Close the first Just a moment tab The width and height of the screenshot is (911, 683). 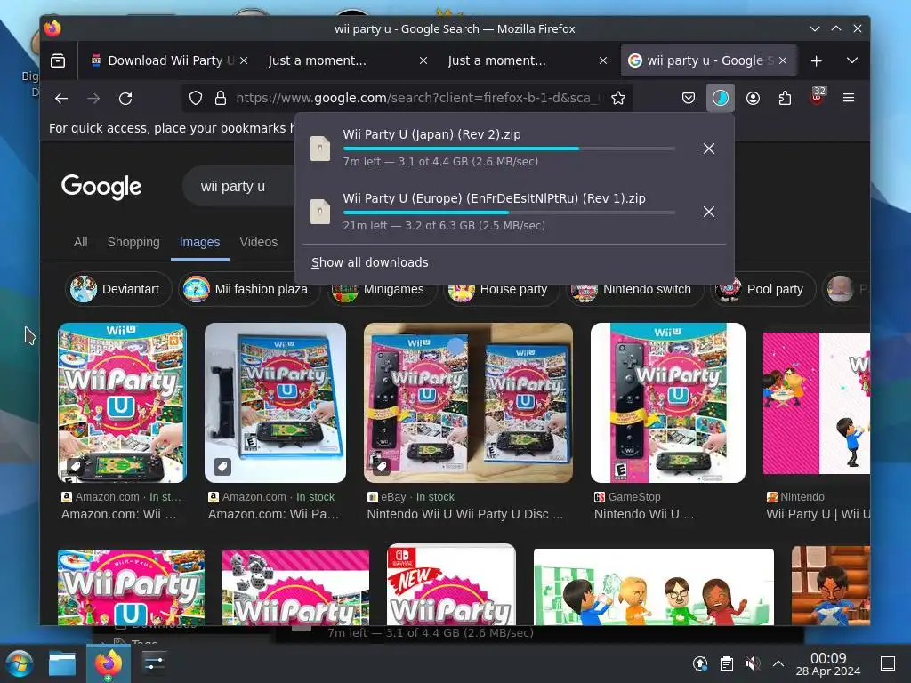tap(423, 60)
